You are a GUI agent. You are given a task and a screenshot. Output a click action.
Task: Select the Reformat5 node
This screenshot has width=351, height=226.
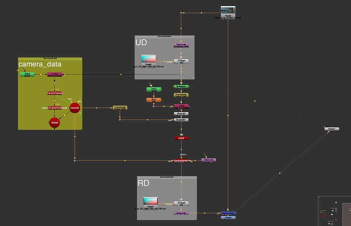[181, 213]
